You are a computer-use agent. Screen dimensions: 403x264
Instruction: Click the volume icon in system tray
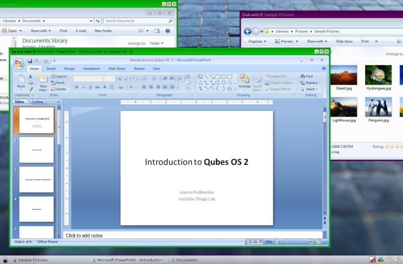click(x=397, y=260)
